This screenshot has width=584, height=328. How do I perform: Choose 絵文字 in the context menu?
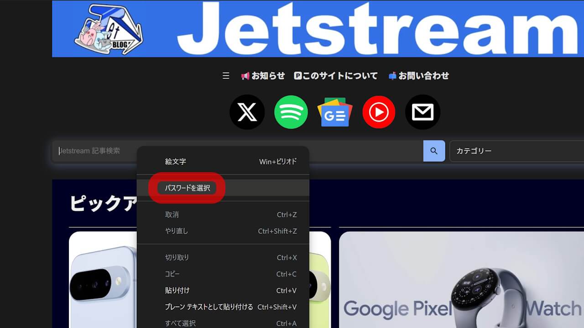(223, 161)
